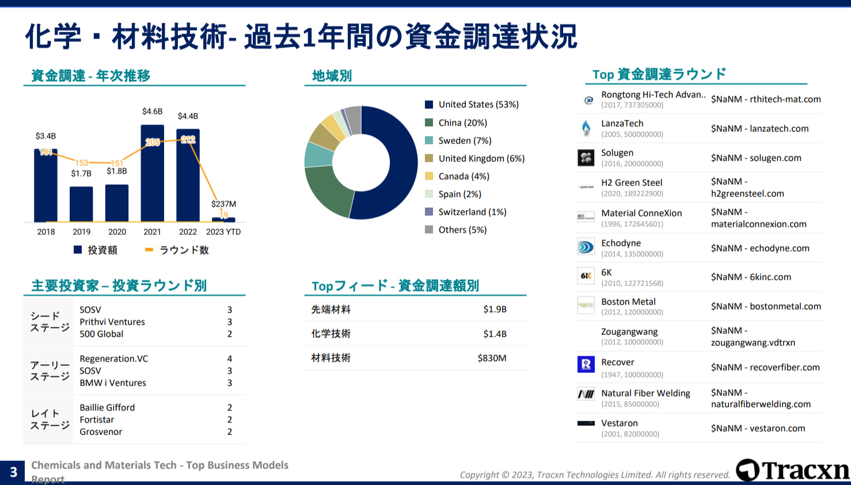The width and height of the screenshot is (851, 485).
Task: Click the シード ステージ stage label
Action: coord(50,322)
